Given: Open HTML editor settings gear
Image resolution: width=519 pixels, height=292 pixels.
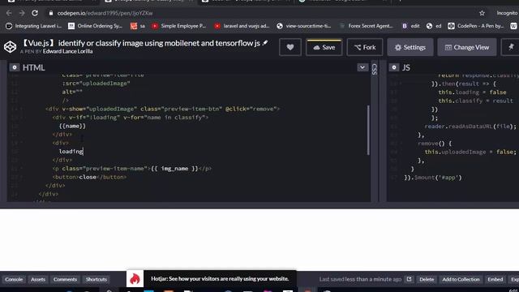Looking at the screenshot, I should point(15,67).
